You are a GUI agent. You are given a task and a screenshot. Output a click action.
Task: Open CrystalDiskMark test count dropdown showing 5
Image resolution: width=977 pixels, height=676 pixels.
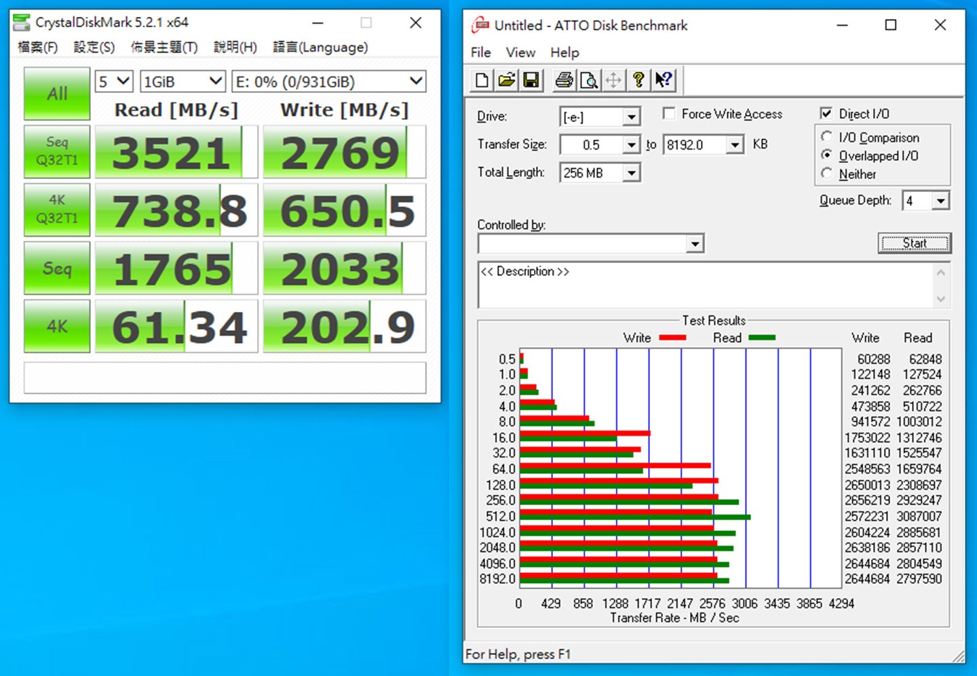click(x=114, y=81)
